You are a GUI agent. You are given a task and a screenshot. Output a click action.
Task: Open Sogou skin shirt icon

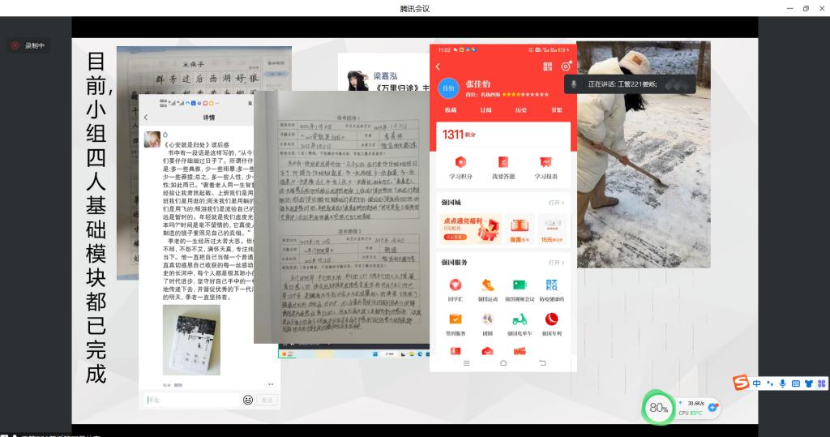pyautogui.click(x=808, y=383)
